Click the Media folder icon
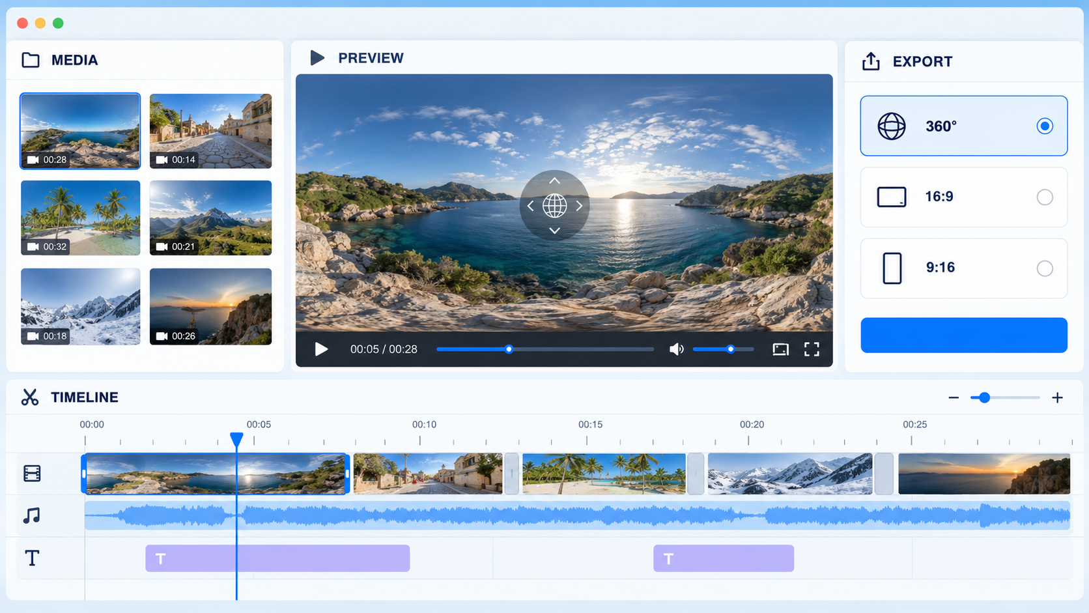The height and width of the screenshot is (613, 1089). [31, 60]
